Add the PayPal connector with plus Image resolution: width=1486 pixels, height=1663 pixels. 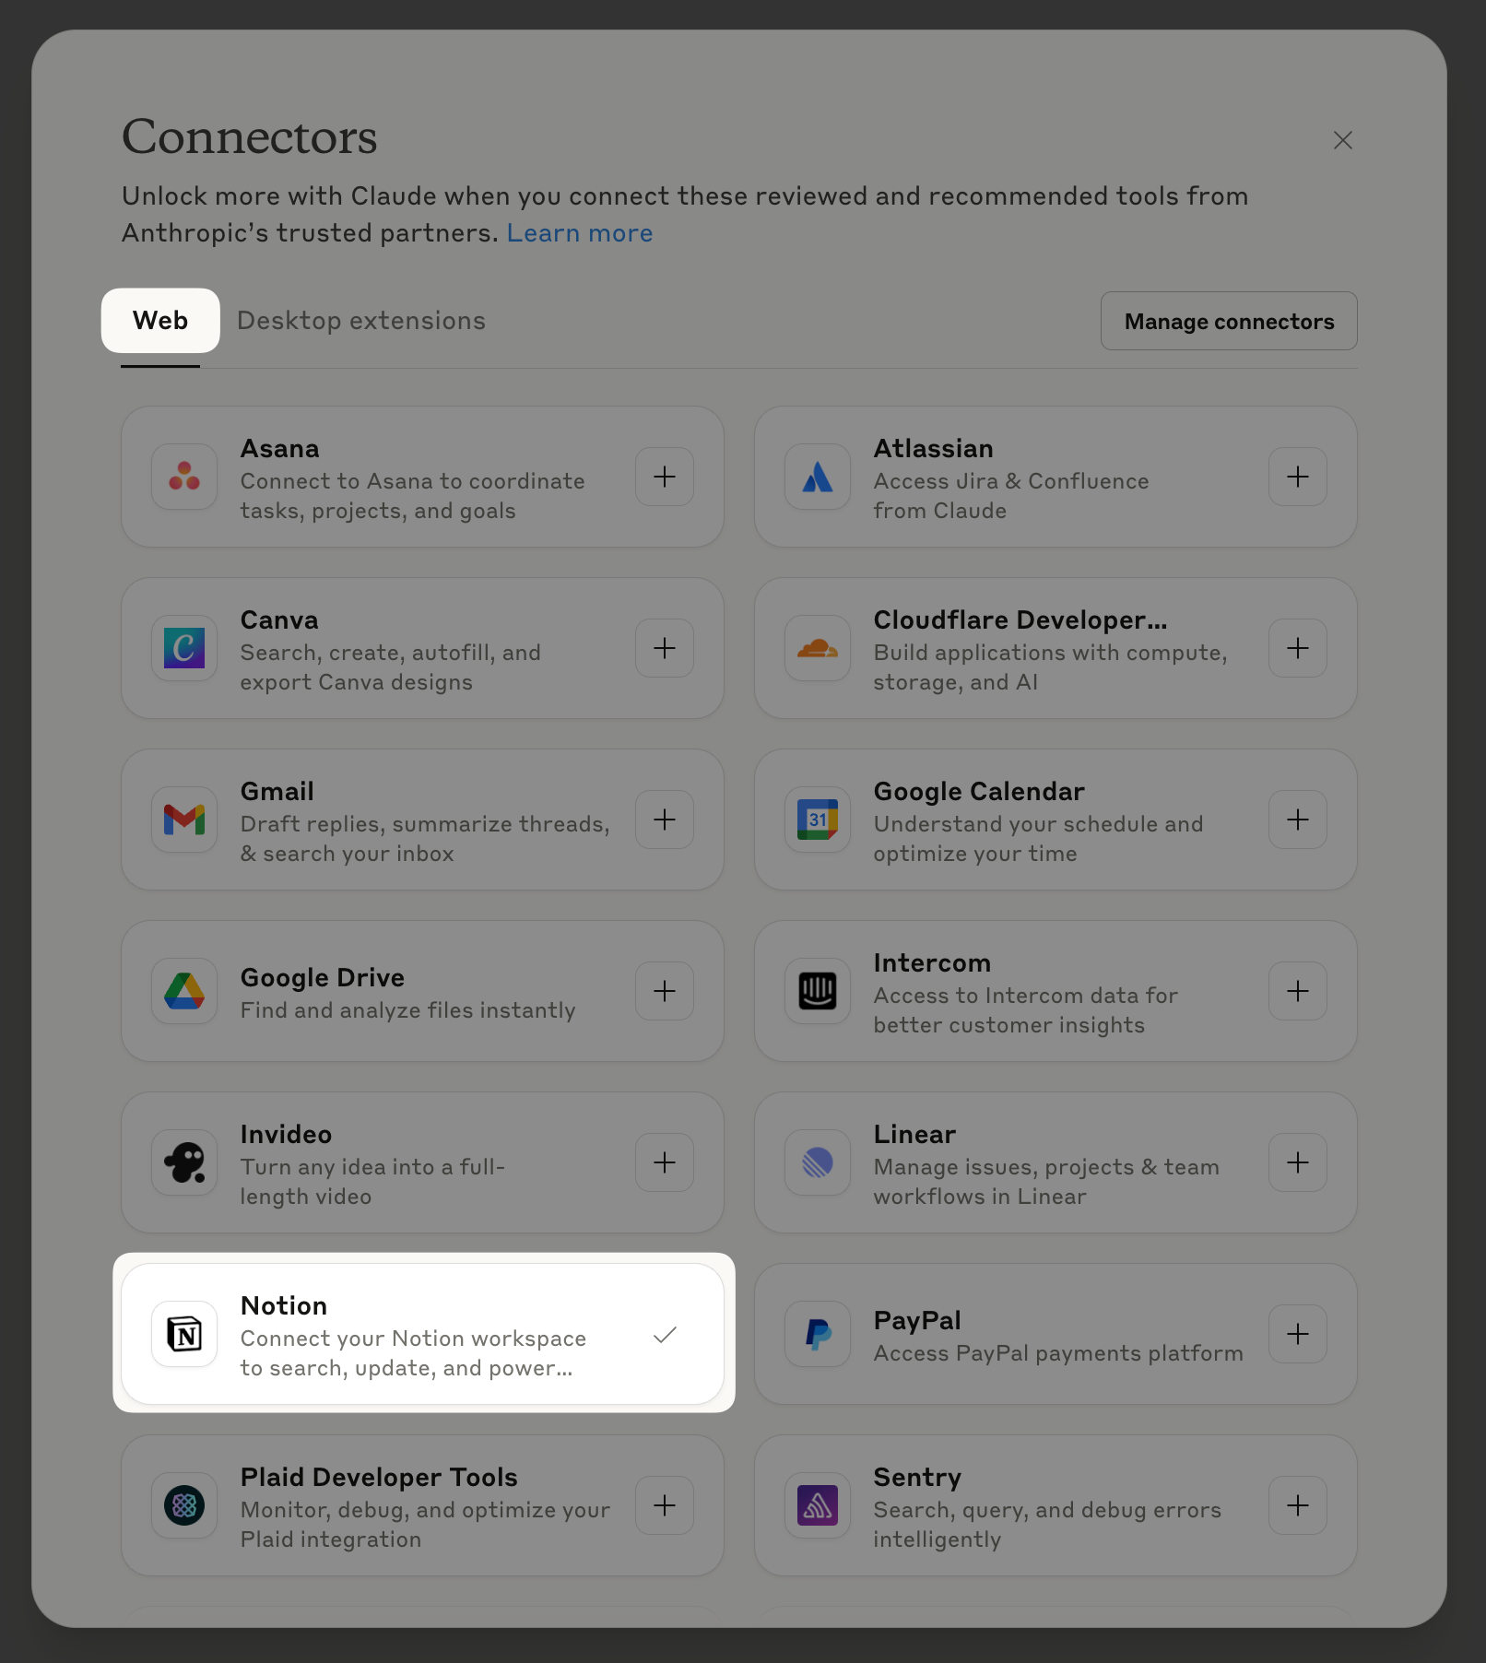click(1298, 1334)
